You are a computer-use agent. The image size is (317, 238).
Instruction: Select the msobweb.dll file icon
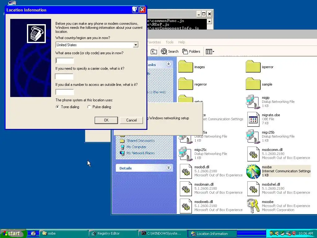click(x=186, y=206)
